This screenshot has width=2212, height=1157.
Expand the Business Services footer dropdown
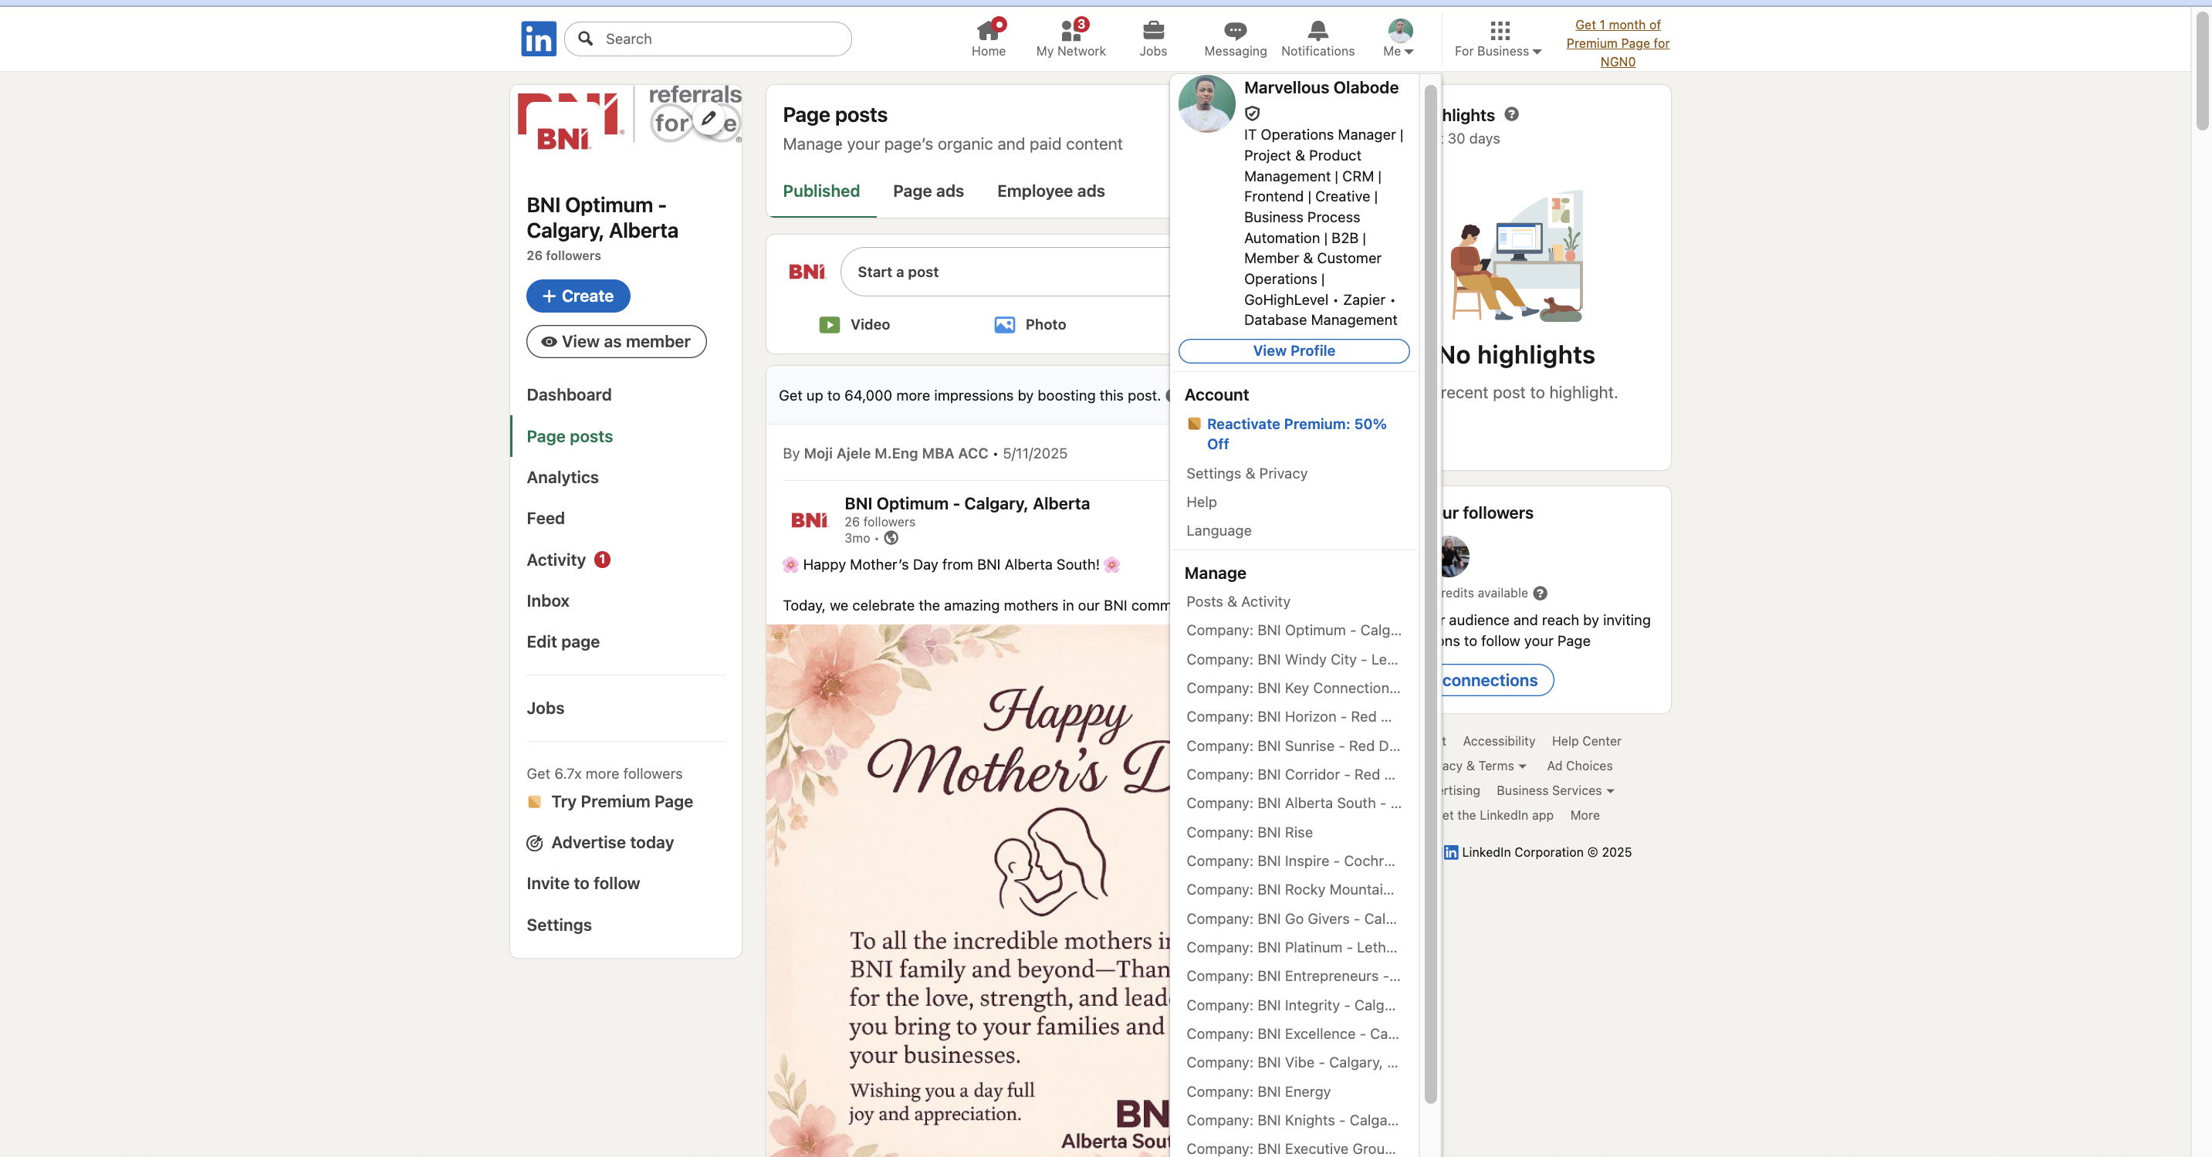[x=1554, y=790]
